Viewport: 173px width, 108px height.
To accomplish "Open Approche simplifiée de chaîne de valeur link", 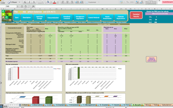I will tap(151, 59).
